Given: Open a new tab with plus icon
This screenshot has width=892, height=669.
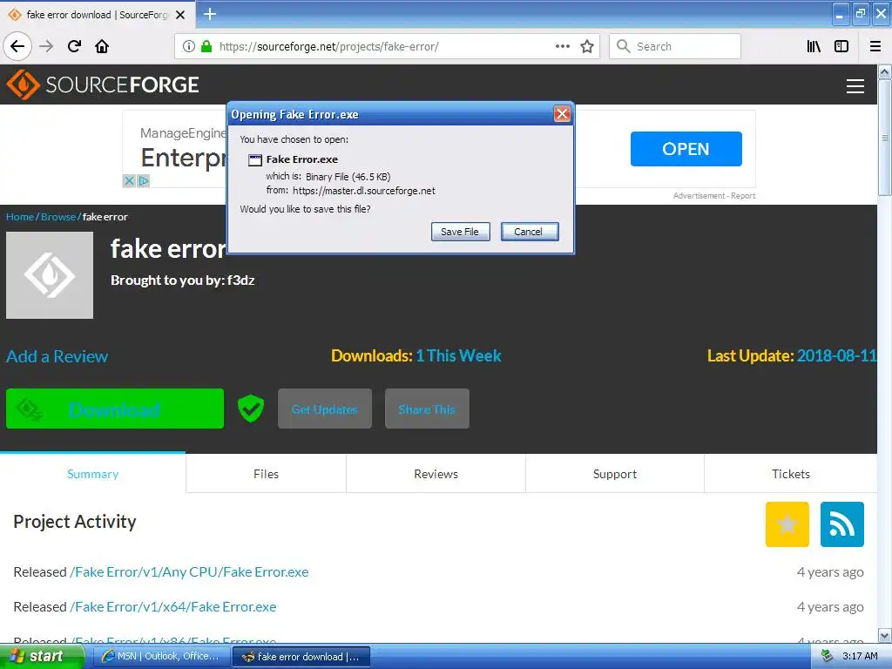Looking at the screenshot, I should 209,14.
